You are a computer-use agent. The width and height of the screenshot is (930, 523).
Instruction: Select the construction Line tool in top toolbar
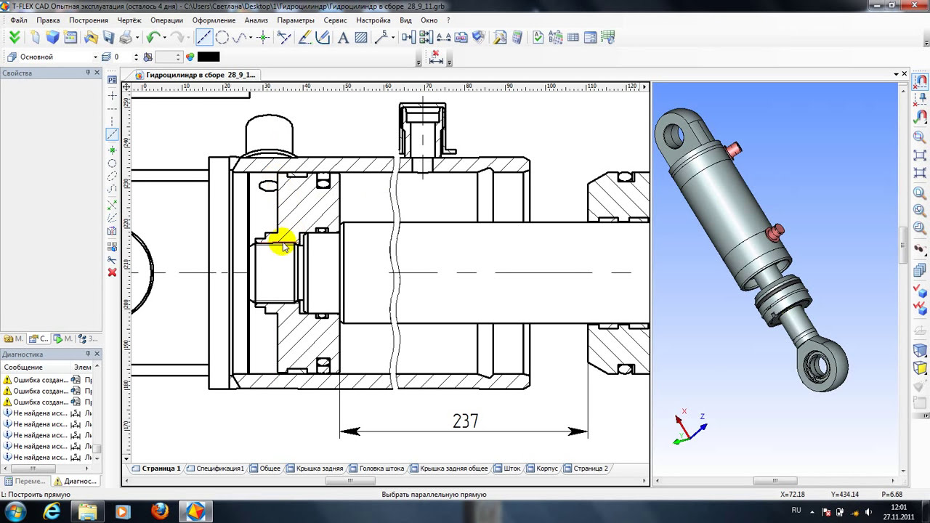pos(204,37)
